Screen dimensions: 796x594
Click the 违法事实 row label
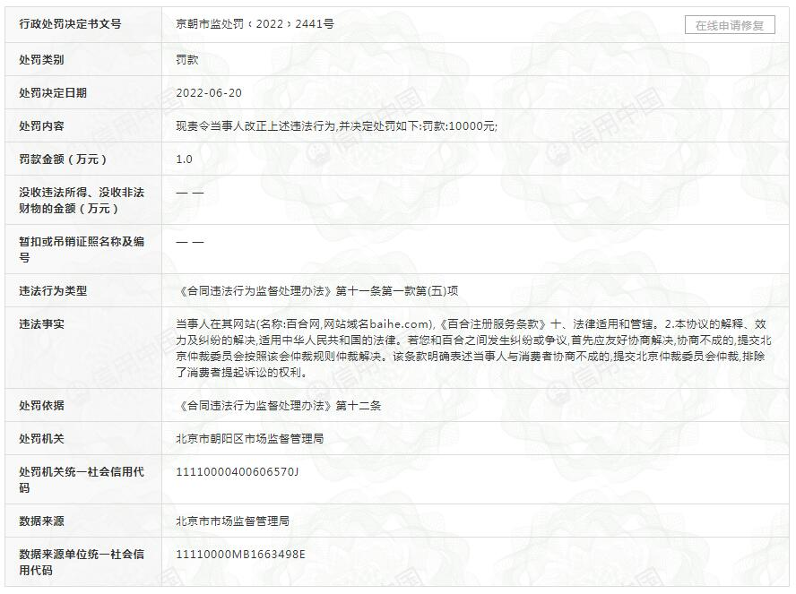click(x=41, y=324)
